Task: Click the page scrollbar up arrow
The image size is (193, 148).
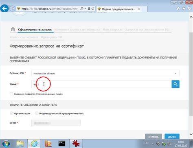Action: [x=191, y=17]
